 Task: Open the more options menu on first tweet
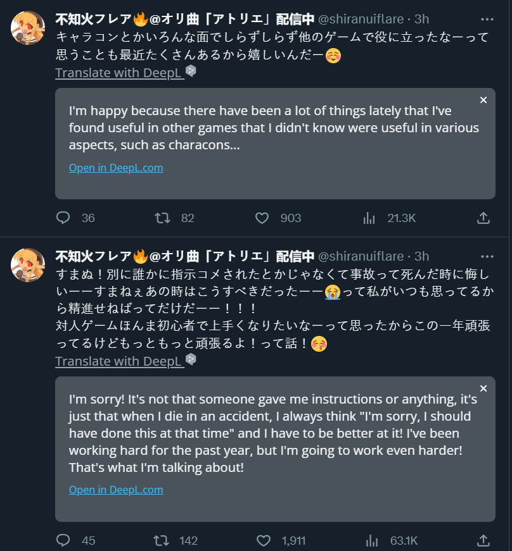(x=487, y=20)
